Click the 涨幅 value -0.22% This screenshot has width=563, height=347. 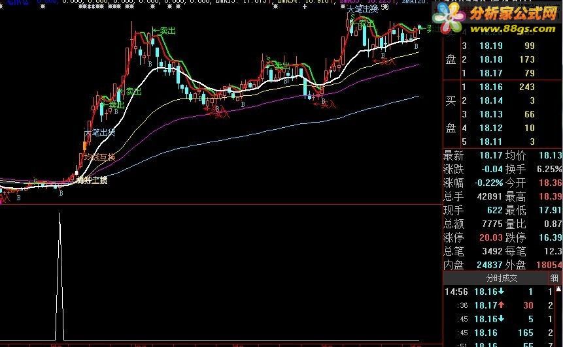point(488,183)
